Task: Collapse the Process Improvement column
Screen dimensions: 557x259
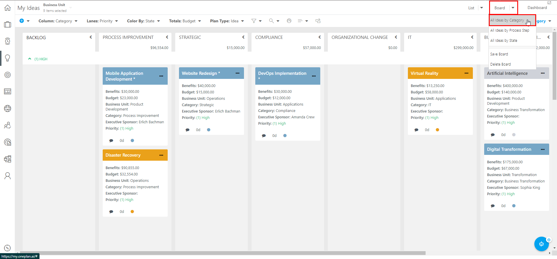Action: coord(167,37)
